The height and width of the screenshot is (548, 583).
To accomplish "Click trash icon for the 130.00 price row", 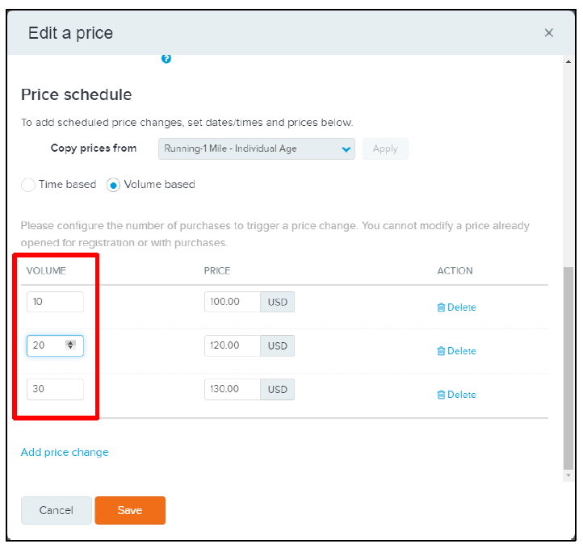I will pos(441,395).
